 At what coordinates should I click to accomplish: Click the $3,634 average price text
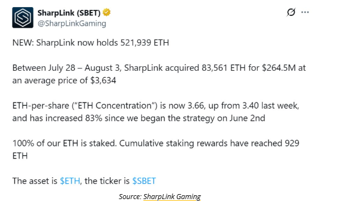[x=103, y=81]
